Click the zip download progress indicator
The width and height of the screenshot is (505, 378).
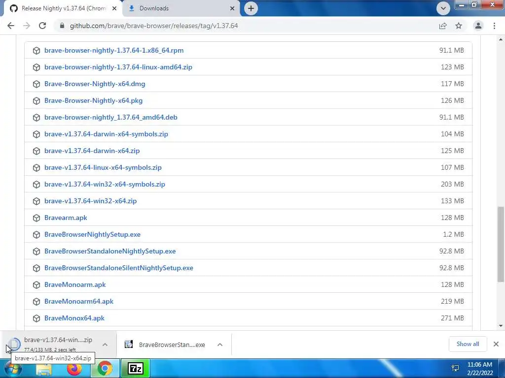[14, 344]
